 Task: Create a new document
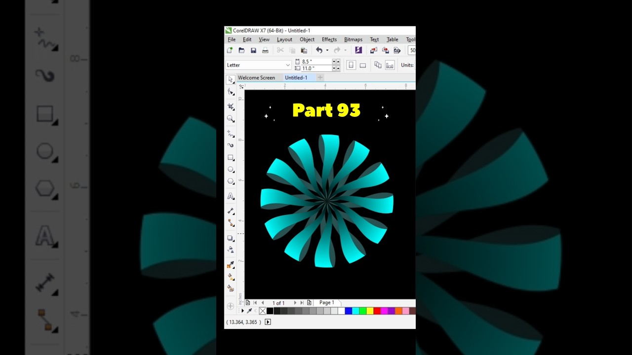tap(230, 50)
